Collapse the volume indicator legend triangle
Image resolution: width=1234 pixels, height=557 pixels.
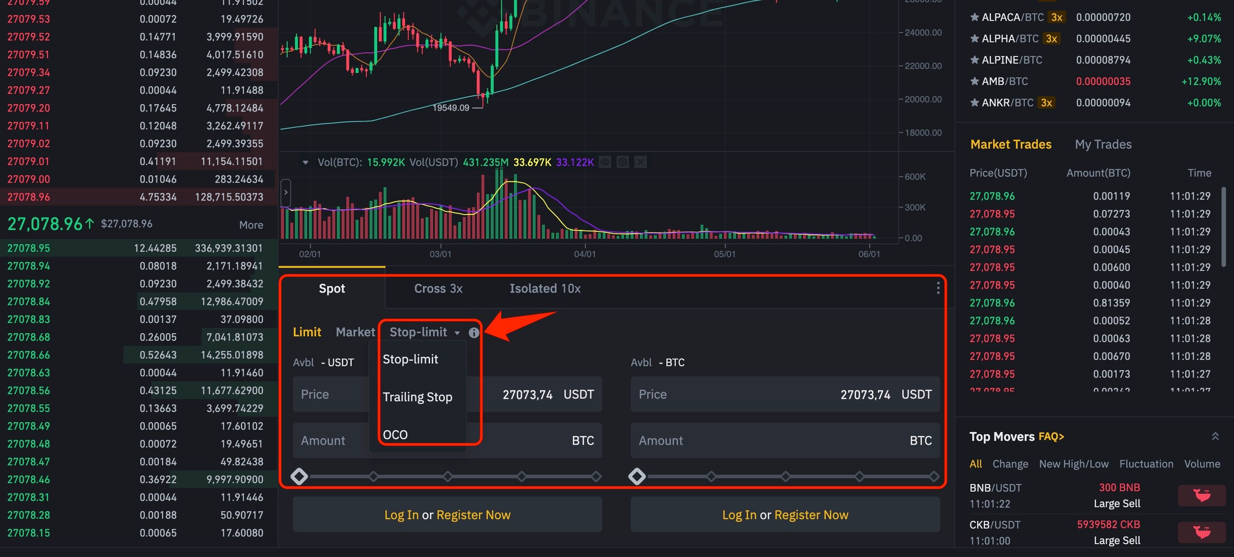305,162
